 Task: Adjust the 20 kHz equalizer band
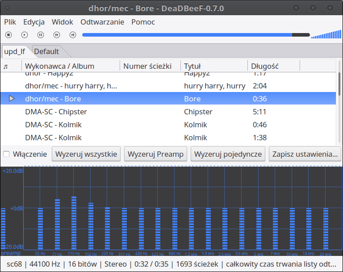(x=326, y=229)
